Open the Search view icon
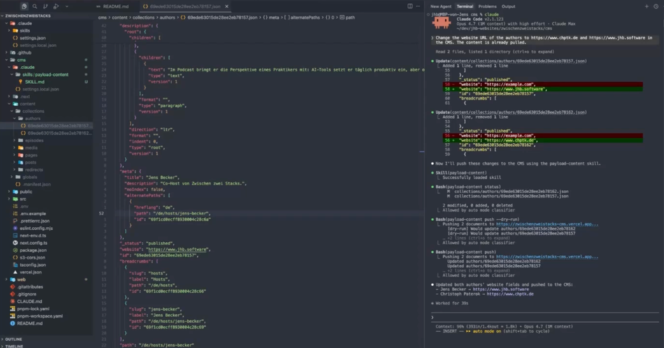The width and height of the screenshot is (664, 348). 35,6
